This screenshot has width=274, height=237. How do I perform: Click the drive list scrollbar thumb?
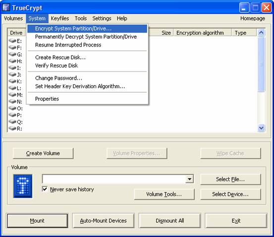(x=261, y=64)
